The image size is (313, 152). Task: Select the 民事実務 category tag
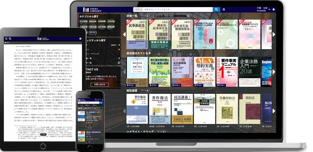(x=92, y=21)
